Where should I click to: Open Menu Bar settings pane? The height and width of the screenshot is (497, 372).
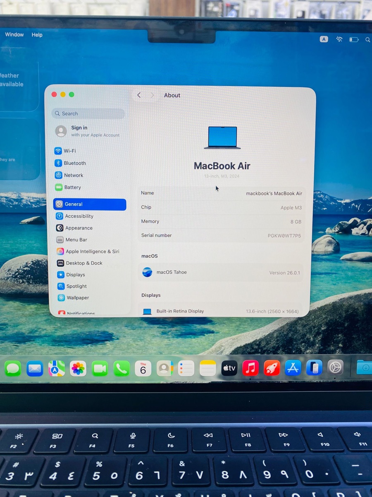(72, 239)
